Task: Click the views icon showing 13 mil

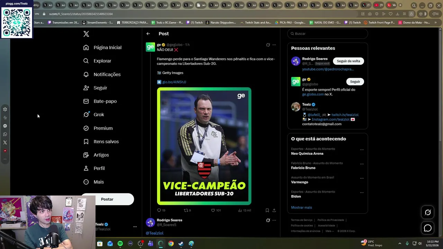Action: [240, 210]
